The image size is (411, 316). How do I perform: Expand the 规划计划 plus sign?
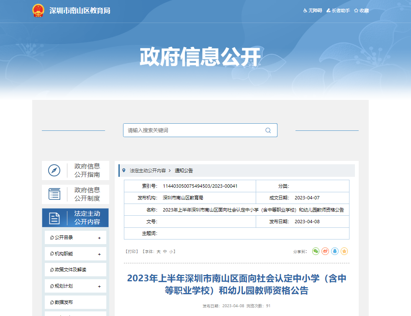tap(99, 287)
